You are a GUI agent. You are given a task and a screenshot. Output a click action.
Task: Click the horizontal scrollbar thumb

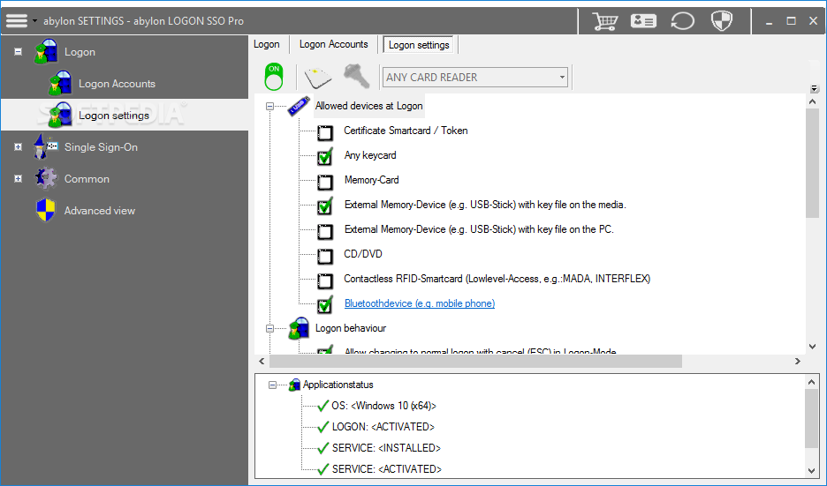pos(475,362)
